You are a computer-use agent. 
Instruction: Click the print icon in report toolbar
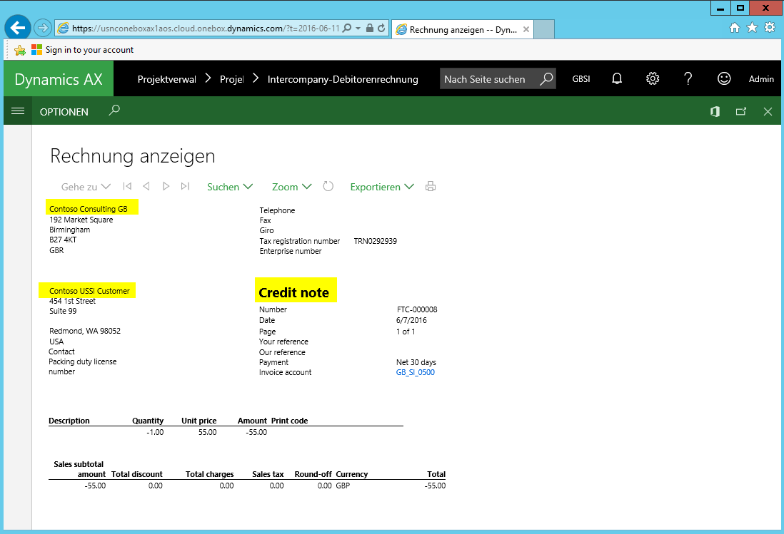[x=431, y=187]
